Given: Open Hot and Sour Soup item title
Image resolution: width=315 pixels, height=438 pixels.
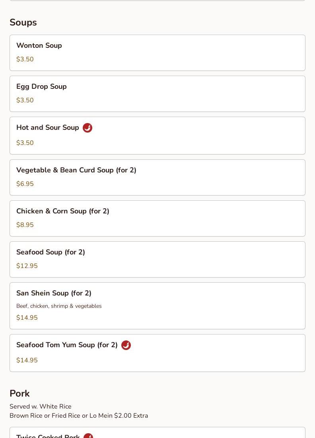Looking at the screenshot, I should pyautogui.click(x=48, y=127).
